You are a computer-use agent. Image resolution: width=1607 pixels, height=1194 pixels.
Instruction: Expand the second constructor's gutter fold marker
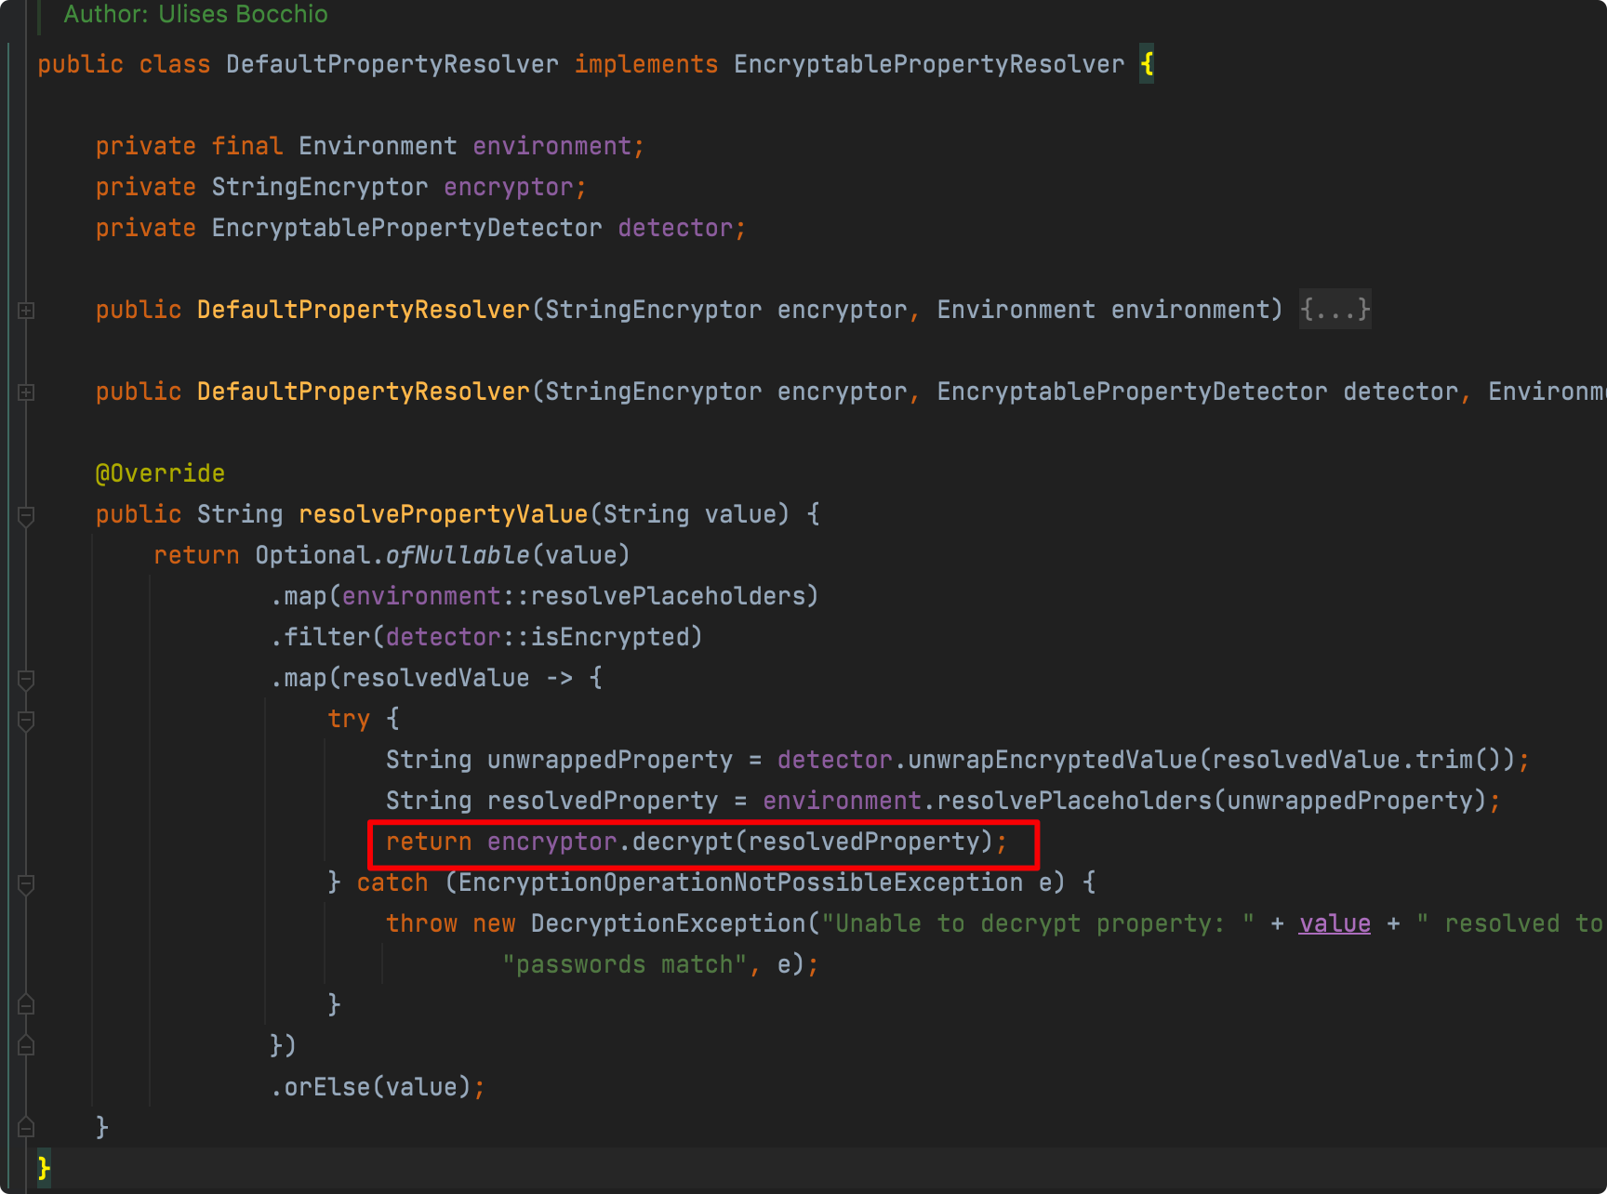click(x=25, y=391)
